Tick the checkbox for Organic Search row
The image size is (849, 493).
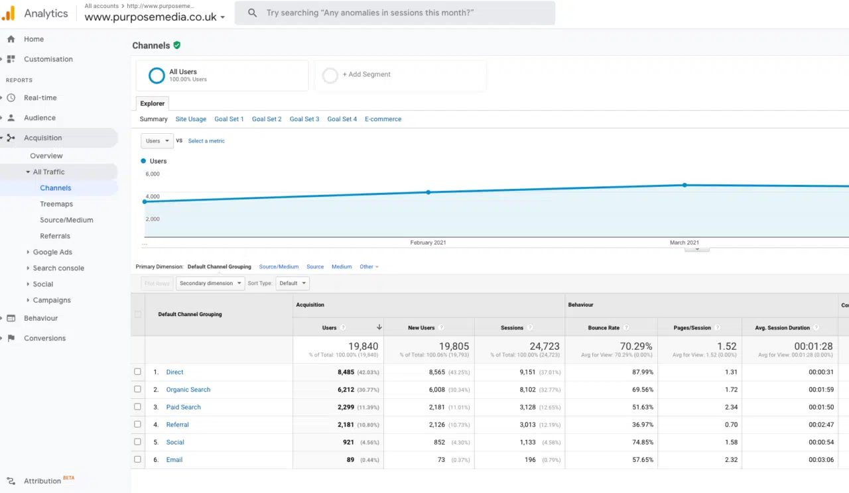coord(138,390)
